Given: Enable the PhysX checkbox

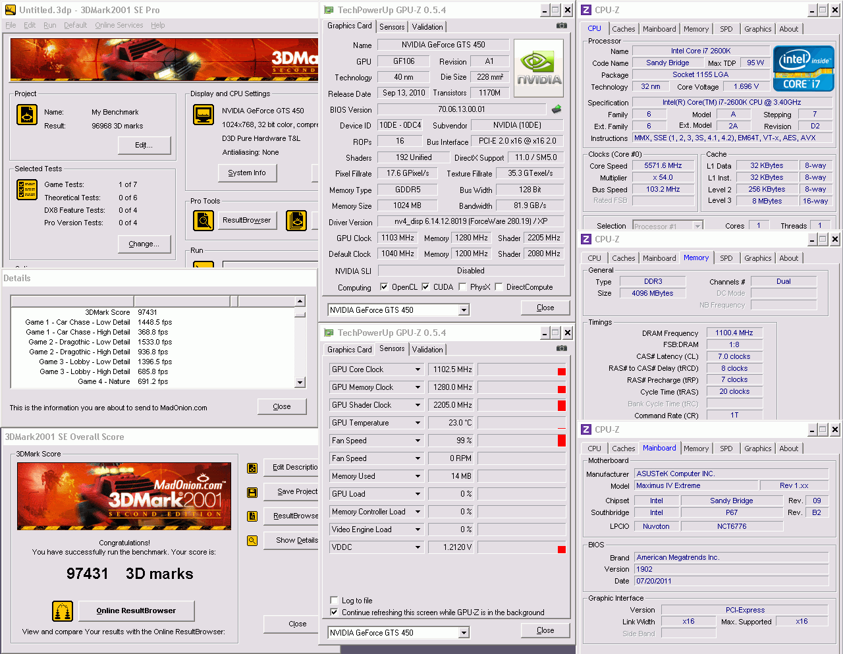Looking at the screenshot, I should click(462, 286).
